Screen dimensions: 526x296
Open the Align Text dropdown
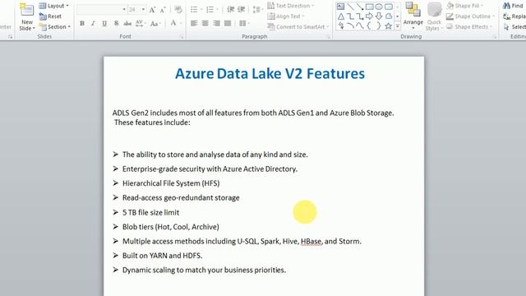coord(286,16)
